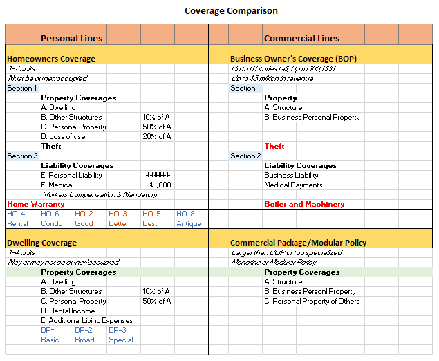Select the 1-4 units cell
This screenshot has height=361, width=439.
(22, 253)
